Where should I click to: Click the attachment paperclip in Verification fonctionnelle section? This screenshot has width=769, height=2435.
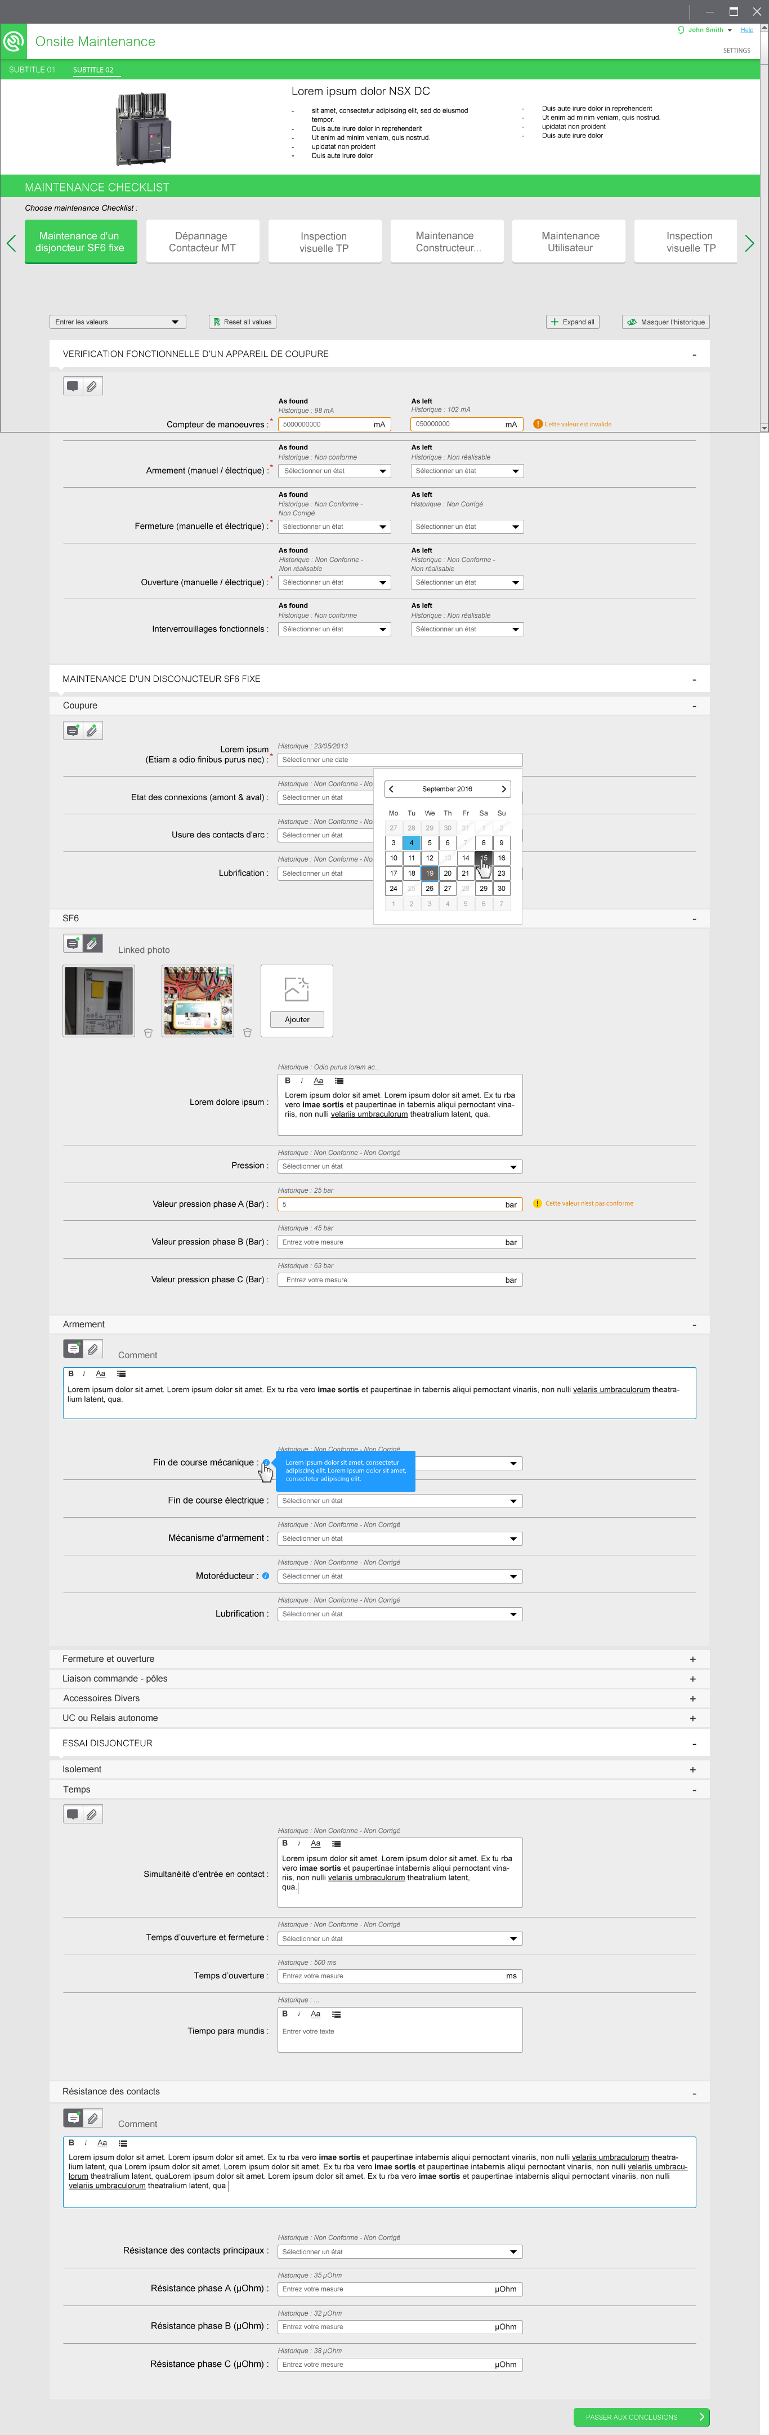tap(92, 386)
